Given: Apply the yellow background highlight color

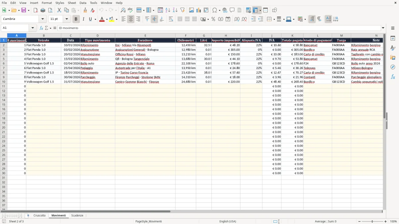Looking at the screenshot, I should click(x=112, y=19).
